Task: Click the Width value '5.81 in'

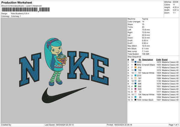Action: click(175, 10)
